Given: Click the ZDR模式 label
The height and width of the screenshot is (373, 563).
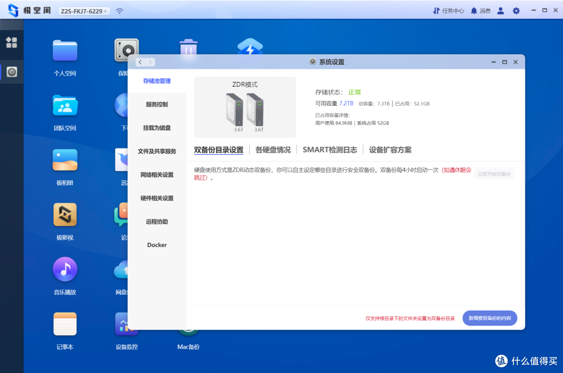Looking at the screenshot, I should [245, 84].
